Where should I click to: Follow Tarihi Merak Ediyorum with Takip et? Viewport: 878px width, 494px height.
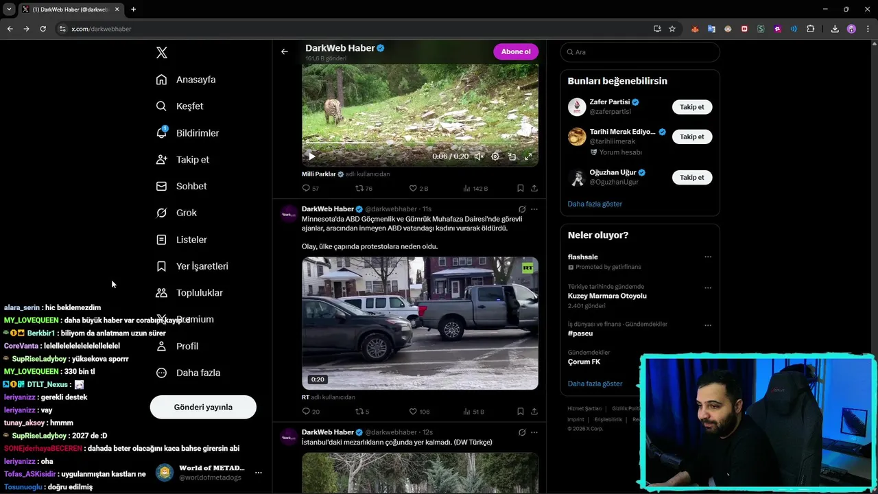coord(692,137)
